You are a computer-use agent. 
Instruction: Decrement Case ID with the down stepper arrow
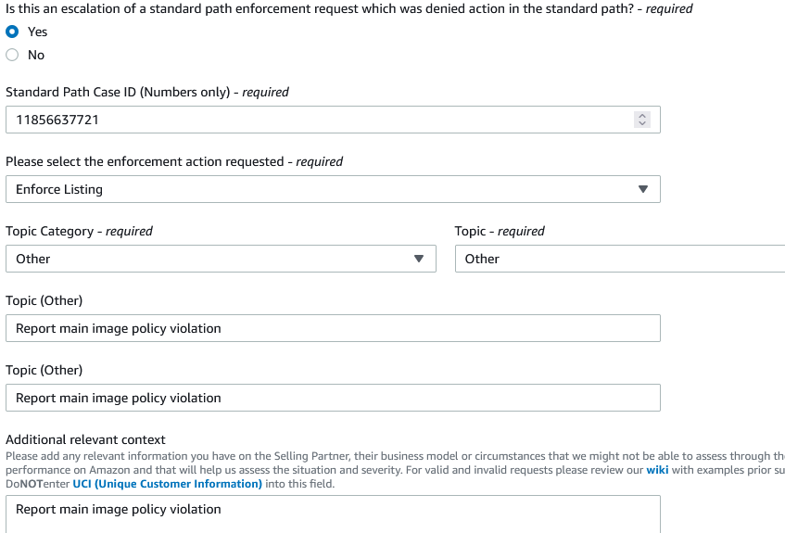(x=643, y=123)
